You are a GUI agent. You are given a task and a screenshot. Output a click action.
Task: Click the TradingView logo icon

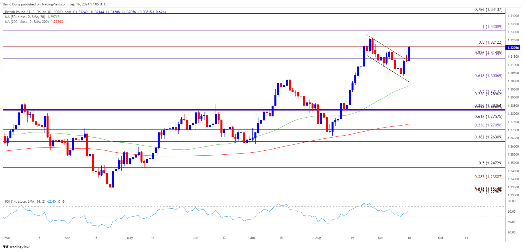[5, 247]
